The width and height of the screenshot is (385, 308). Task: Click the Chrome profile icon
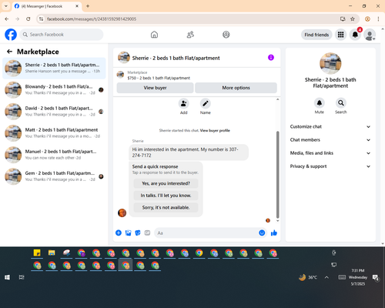pyautogui.click(x=367, y=19)
